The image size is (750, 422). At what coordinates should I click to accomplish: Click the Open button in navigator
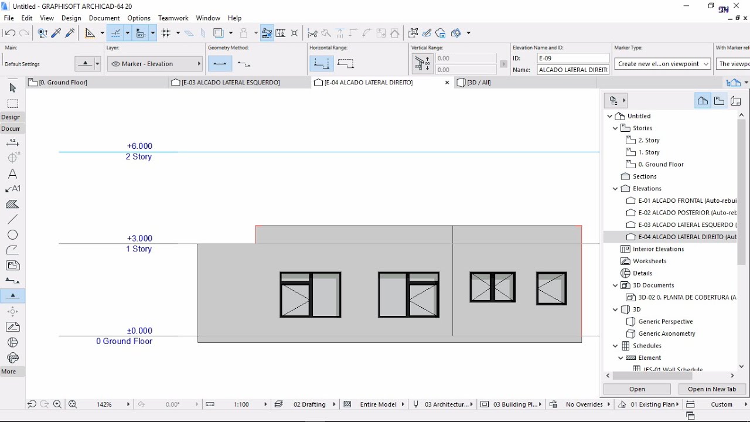coord(637,389)
